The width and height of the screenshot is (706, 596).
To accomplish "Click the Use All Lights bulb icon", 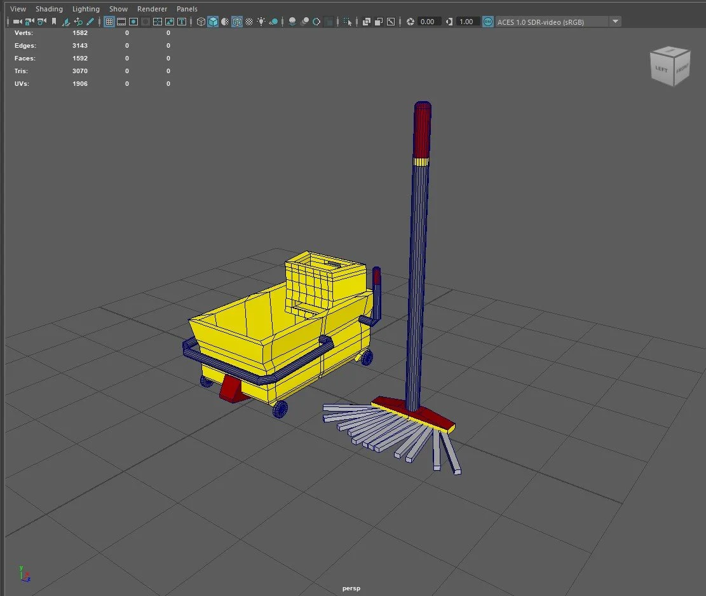I will click(261, 22).
